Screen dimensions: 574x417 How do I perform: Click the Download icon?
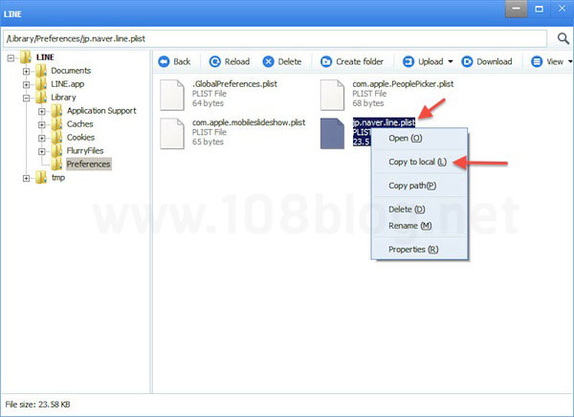coord(467,61)
